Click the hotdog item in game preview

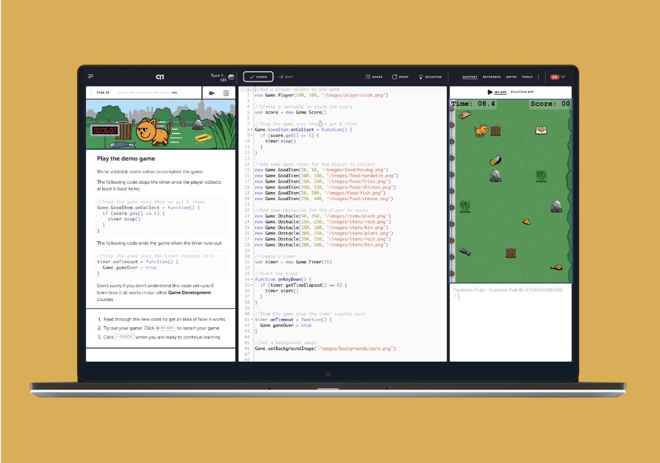(x=465, y=115)
